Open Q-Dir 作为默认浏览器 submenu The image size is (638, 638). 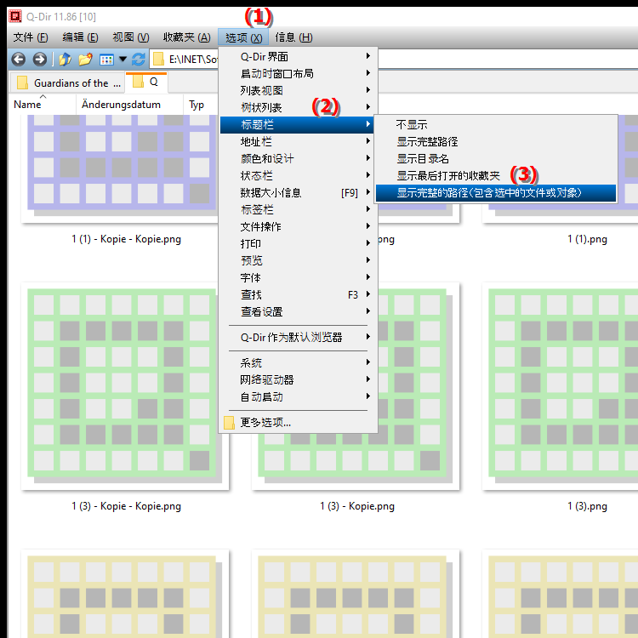299,338
